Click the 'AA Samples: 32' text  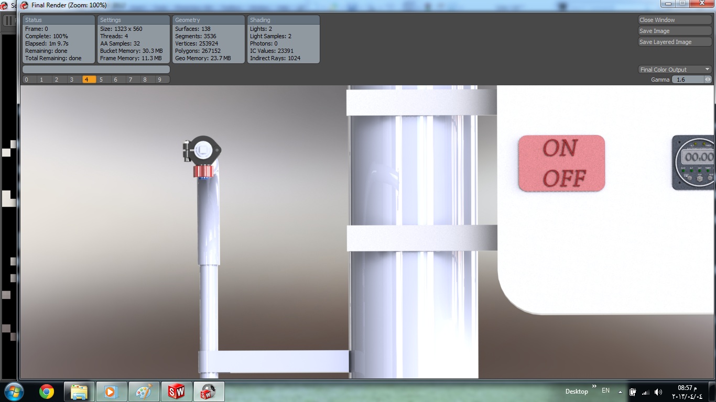[120, 43]
